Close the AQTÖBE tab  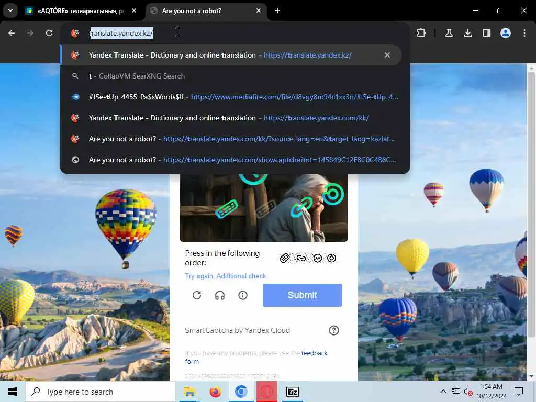(x=134, y=10)
